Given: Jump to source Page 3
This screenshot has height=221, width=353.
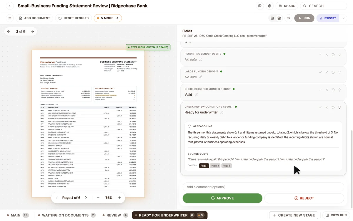Looking at the screenshot, I should coord(215,166).
